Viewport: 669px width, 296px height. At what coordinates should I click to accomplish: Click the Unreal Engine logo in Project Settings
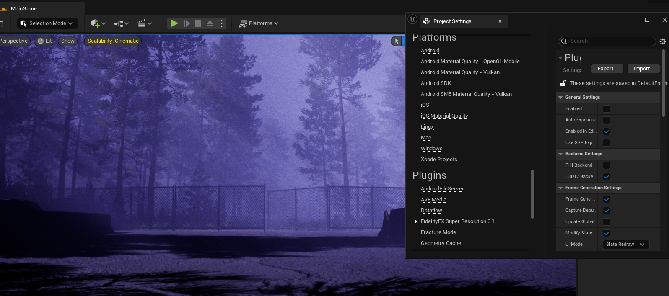coord(412,19)
